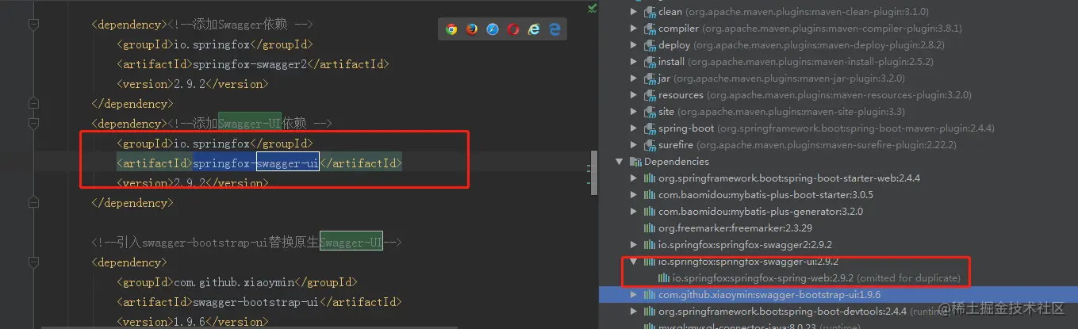This screenshot has width=1078, height=329.
Task: Click the install plugin icon
Action: 650,62
